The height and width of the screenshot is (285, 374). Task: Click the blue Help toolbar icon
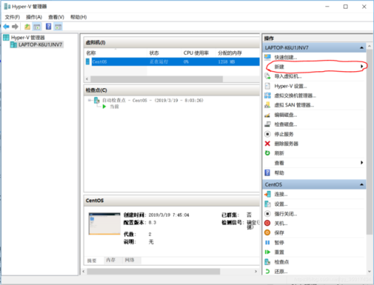[x=49, y=26]
